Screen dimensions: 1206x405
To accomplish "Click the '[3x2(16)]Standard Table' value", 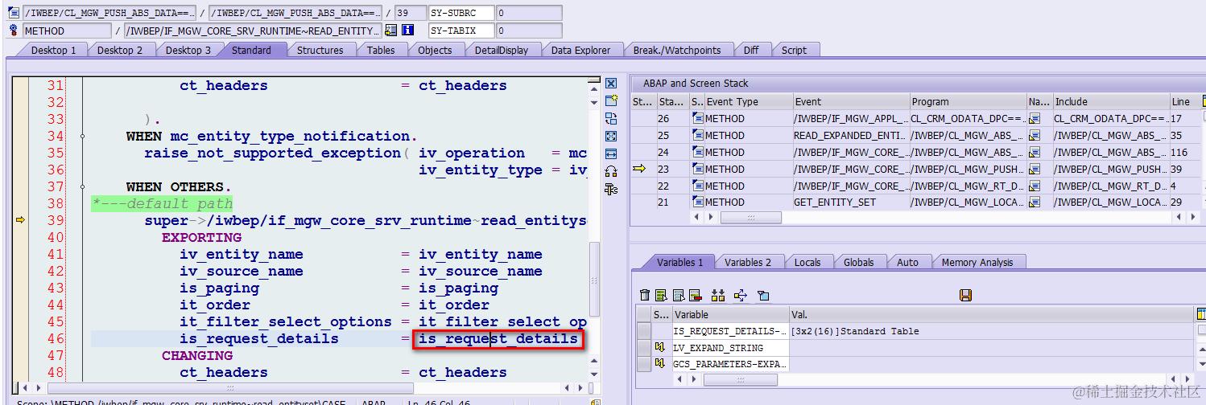I will click(x=855, y=331).
